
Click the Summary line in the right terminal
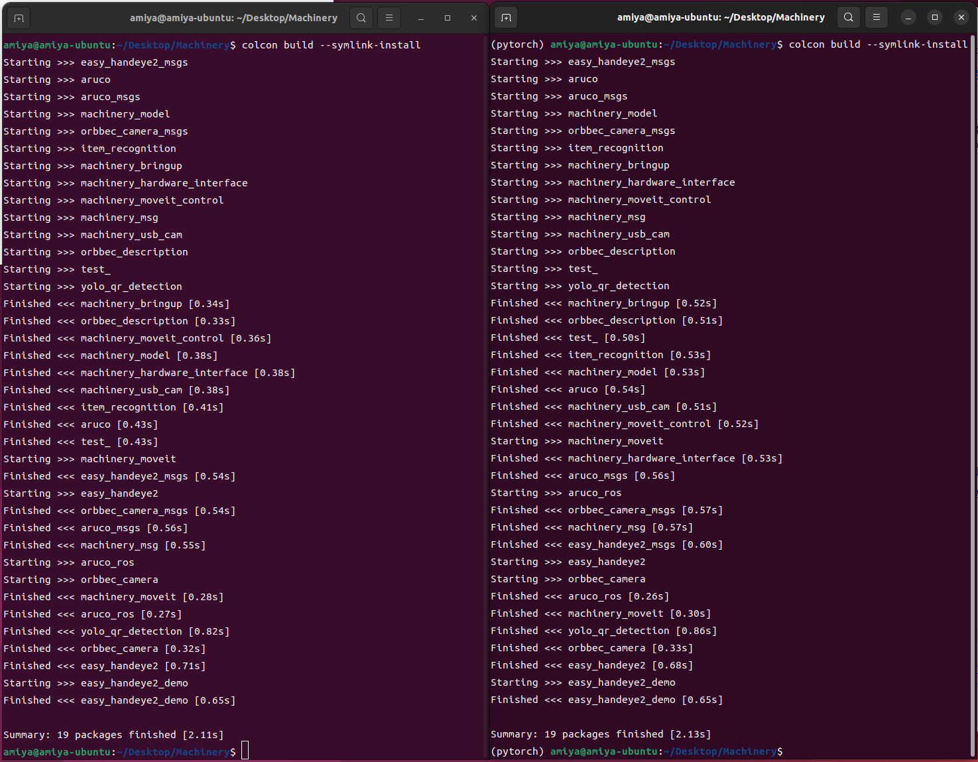600,734
